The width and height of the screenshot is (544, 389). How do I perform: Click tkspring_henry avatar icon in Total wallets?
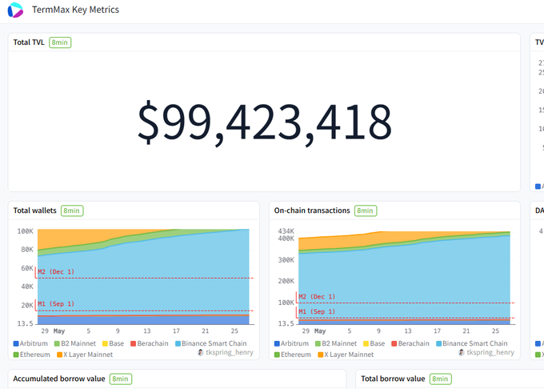click(x=201, y=352)
